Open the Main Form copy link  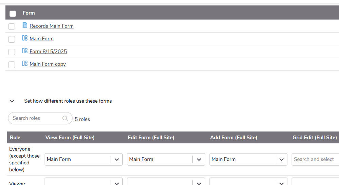coord(48,64)
